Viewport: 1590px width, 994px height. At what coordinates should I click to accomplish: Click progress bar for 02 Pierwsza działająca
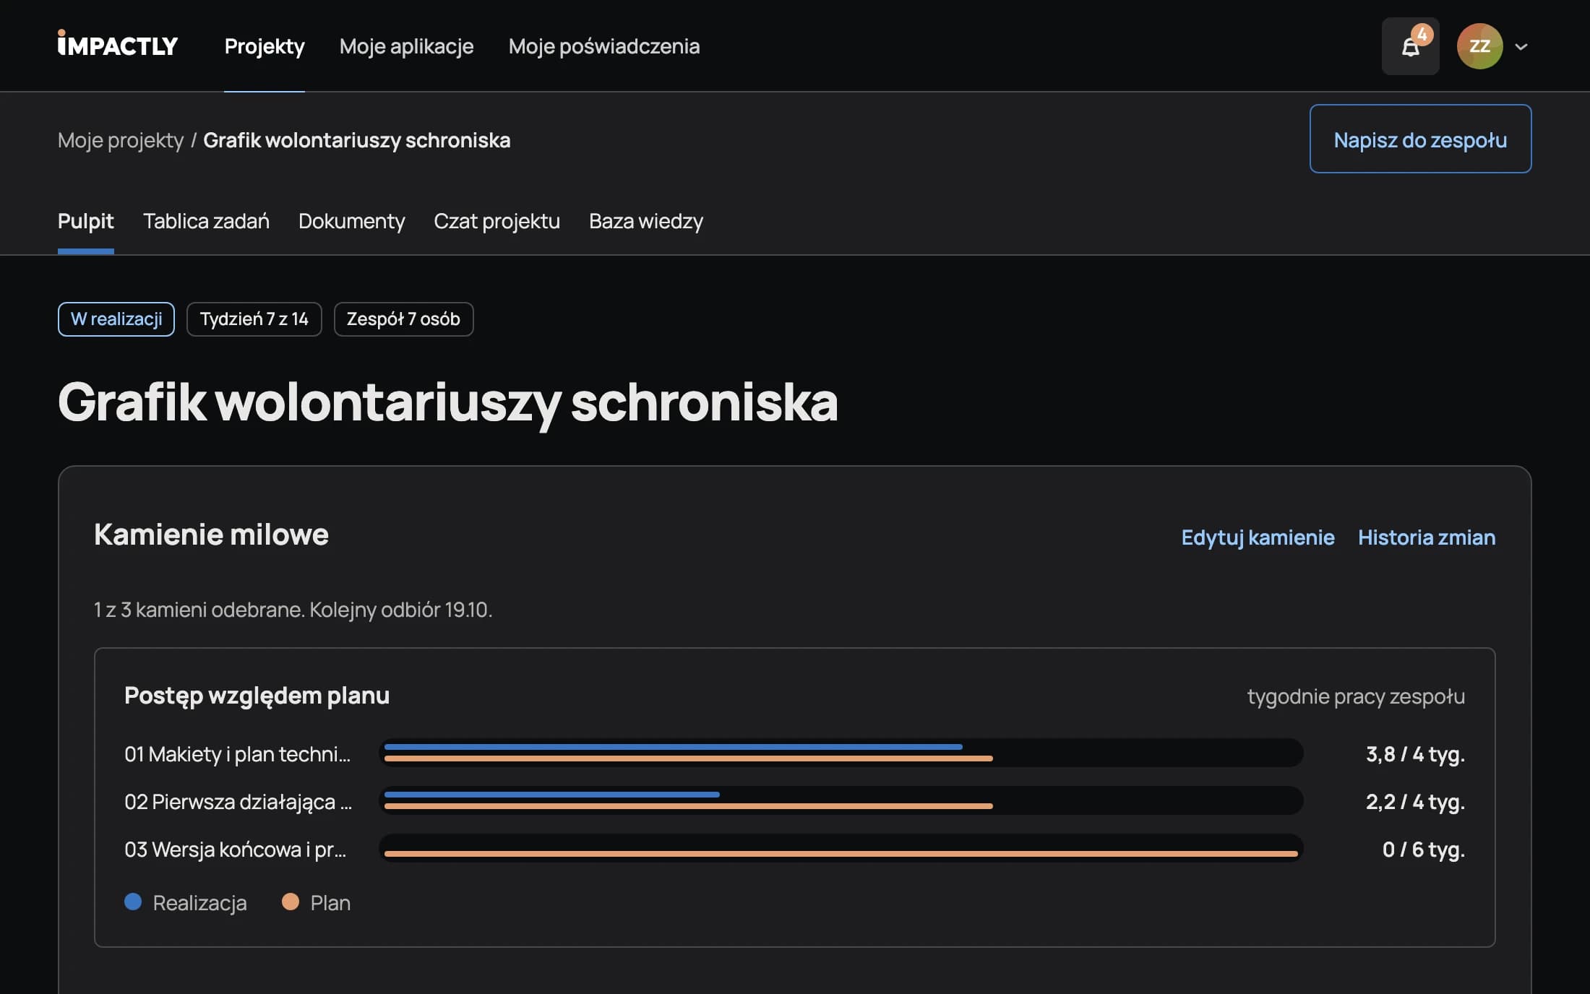(x=841, y=800)
